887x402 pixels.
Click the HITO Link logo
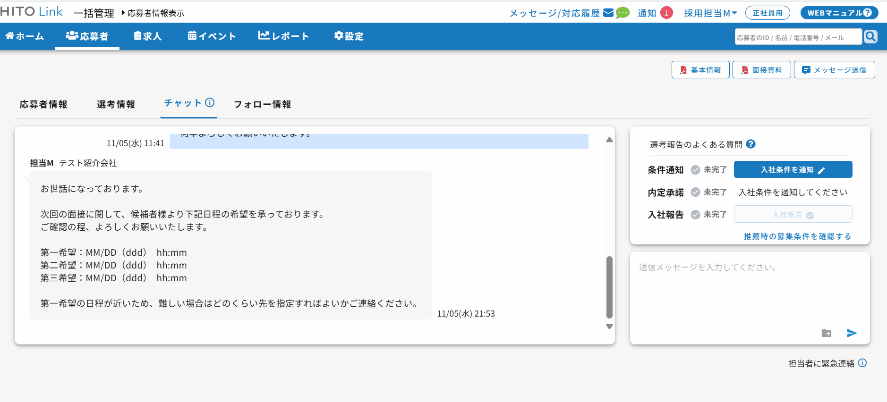click(31, 12)
